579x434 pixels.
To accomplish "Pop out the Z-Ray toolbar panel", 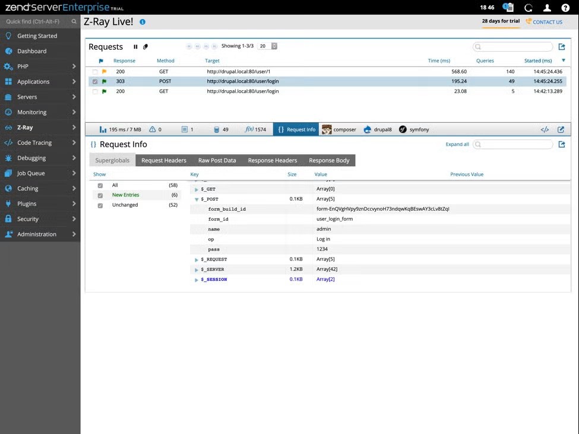I will coord(561,129).
